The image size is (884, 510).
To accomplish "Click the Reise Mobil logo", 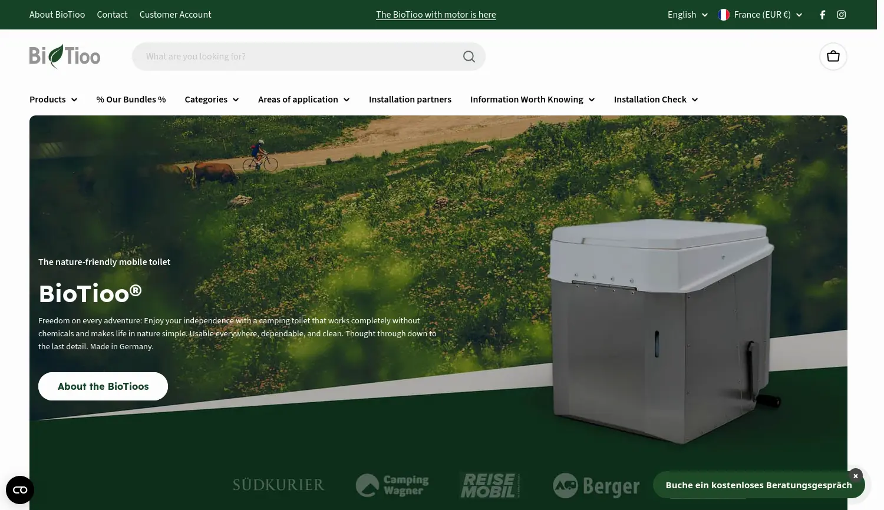I will (x=490, y=485).
